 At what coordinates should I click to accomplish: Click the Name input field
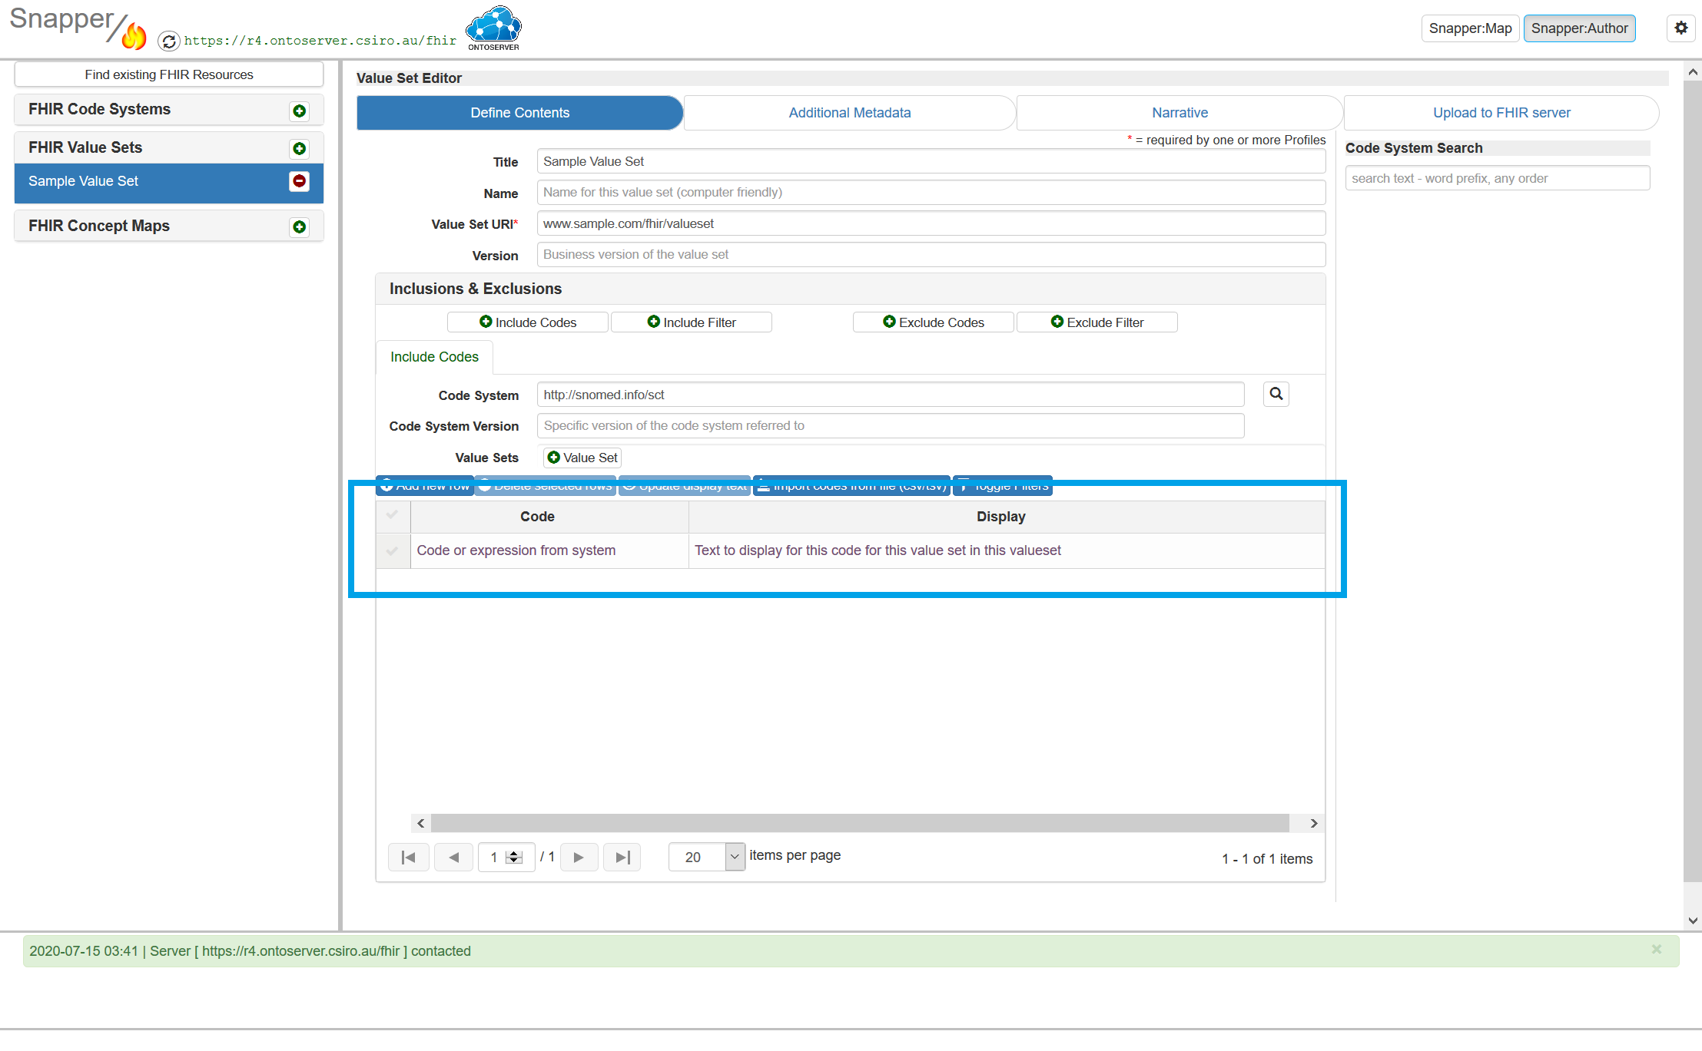tap(931, 192)
